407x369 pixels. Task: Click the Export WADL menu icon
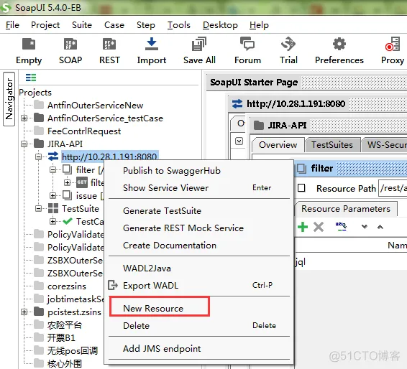[x=113, y=285]
